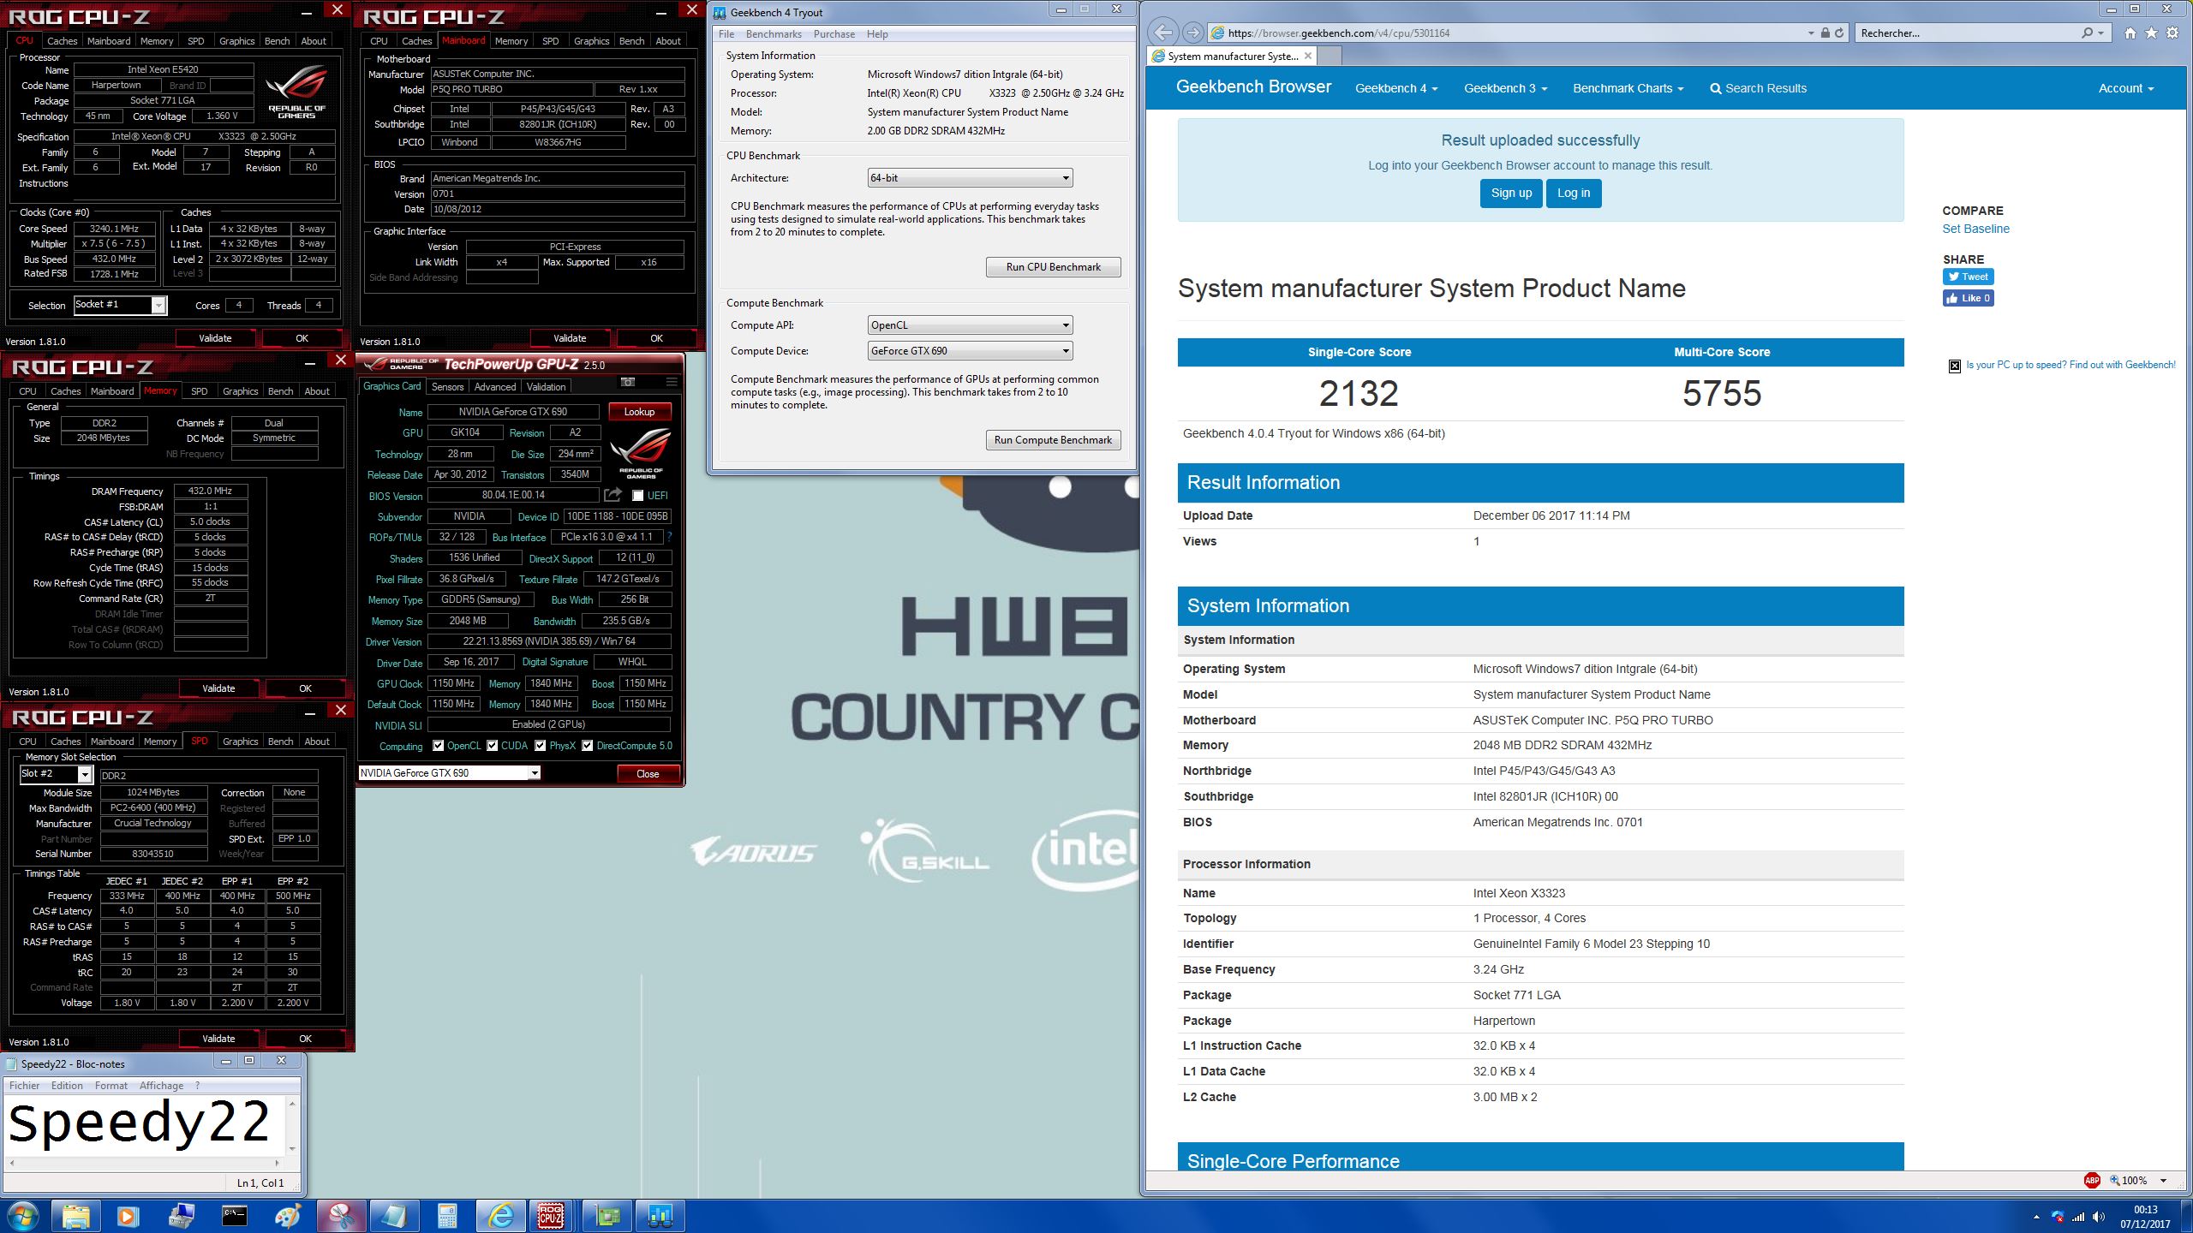
Task: Expand the Benchmark Charts navbar dropdown
Action: click(x=1628, y=88)
